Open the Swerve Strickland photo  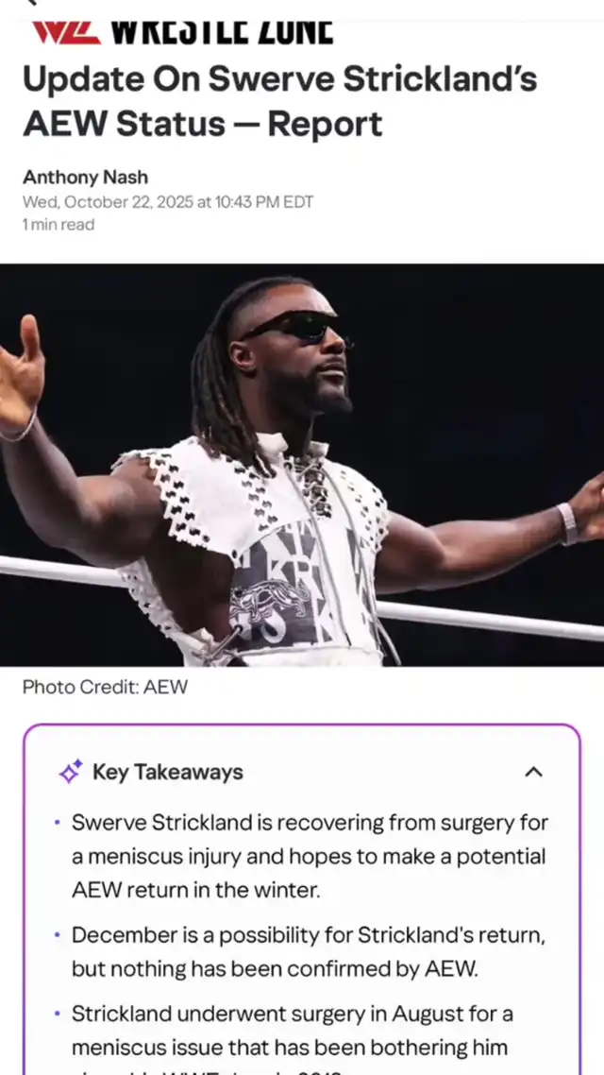click(302, 465)
